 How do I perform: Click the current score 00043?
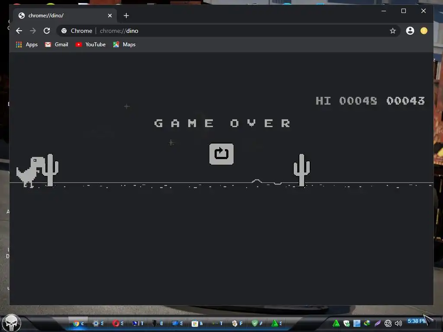pos(405,101)
